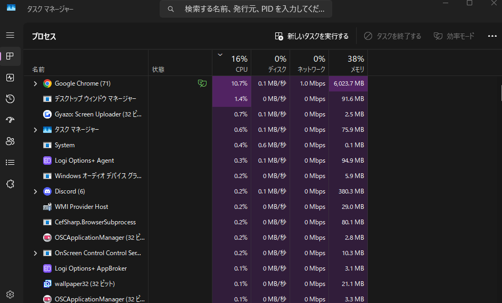Click the CefSharp.BrowserSubprocess icon
502x303 pixels.
47,222
